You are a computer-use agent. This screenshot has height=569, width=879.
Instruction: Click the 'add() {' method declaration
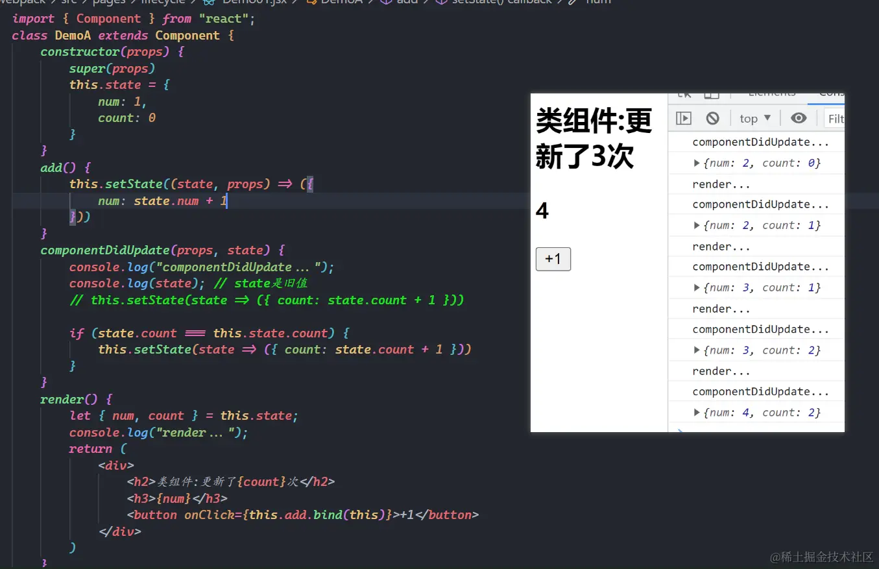(66, 168)
